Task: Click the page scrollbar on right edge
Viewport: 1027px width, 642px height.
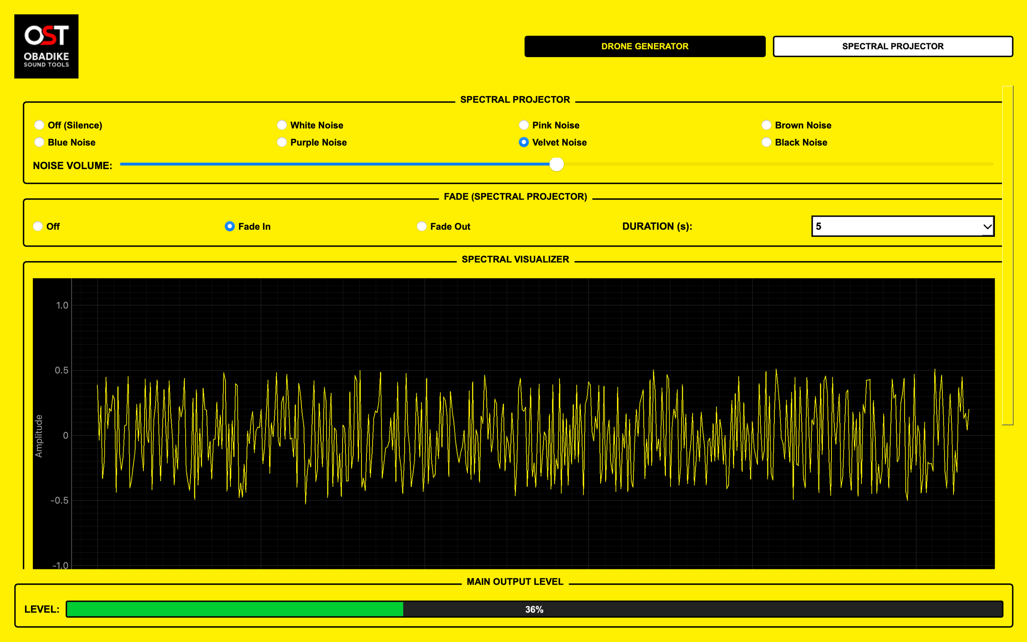Action: 1007,255
